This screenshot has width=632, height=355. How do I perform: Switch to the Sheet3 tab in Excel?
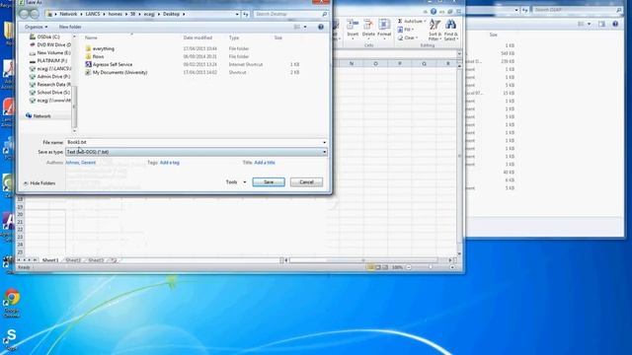[96, 260]
